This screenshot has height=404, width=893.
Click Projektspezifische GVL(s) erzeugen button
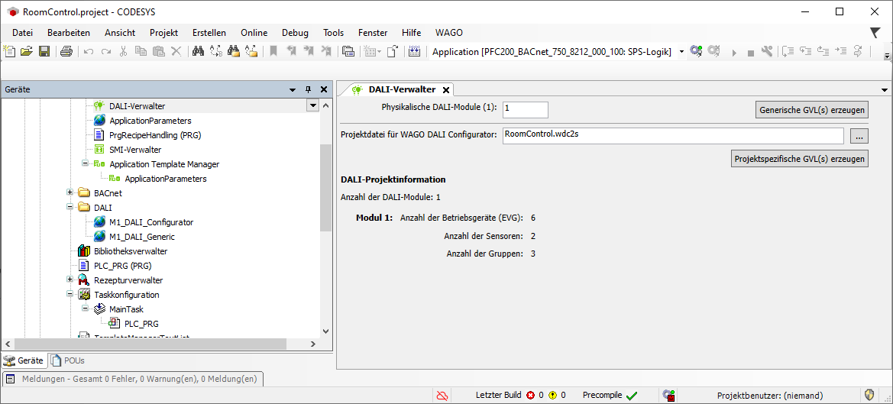click(800, 159)
